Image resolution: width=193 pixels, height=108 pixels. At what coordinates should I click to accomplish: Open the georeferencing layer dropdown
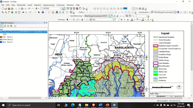coord(108,16)
